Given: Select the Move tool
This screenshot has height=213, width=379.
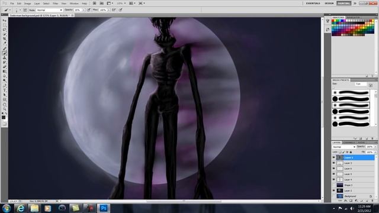Looking at the screenshot, I should pos(4,21).
